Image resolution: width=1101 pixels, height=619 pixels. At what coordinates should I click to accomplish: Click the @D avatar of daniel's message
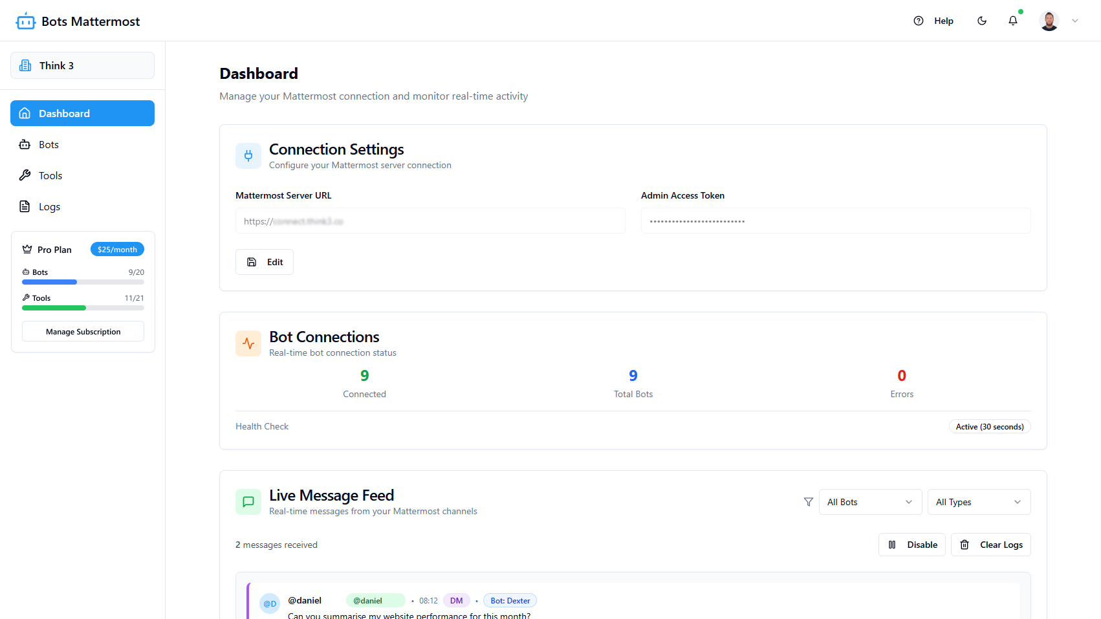click(270, 603)
